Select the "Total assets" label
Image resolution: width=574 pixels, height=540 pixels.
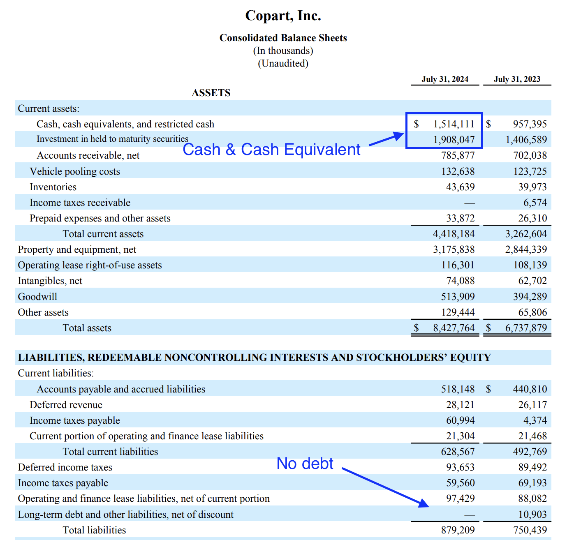[x=87, y=328]
